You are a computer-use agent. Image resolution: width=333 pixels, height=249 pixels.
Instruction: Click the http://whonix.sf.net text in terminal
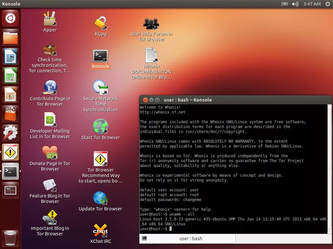(x=163, y=112)
